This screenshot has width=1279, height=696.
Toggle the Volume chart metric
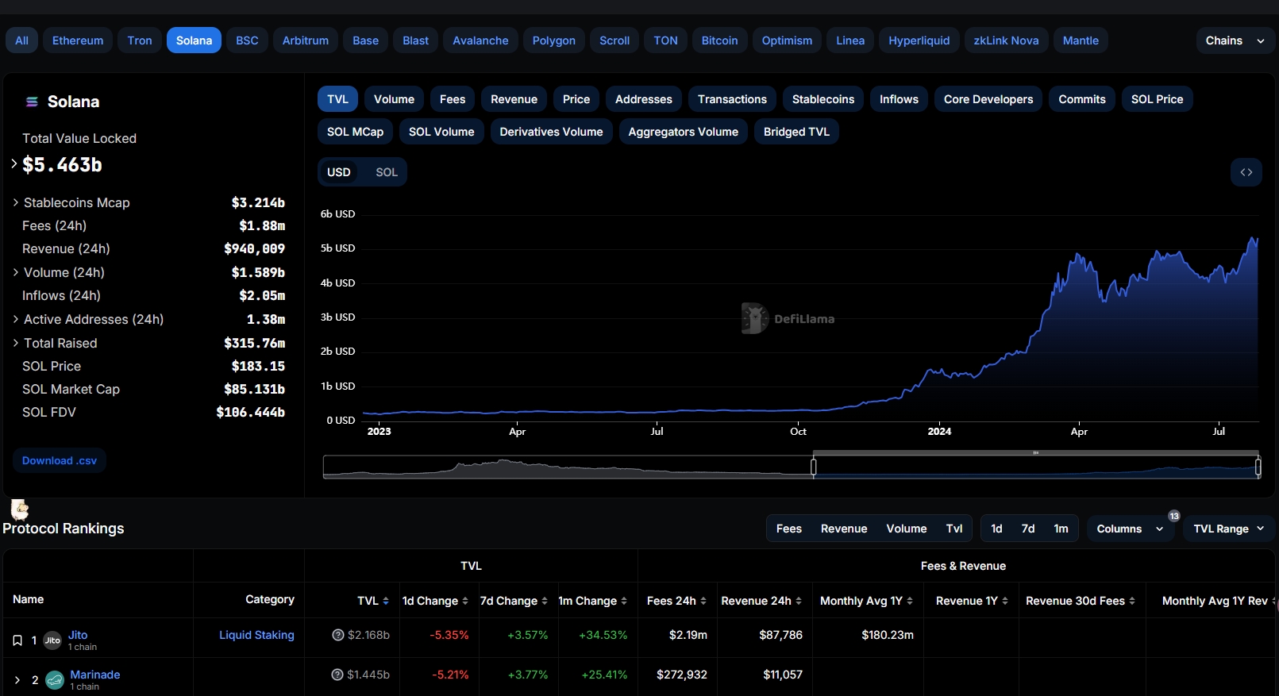point(394,99)
